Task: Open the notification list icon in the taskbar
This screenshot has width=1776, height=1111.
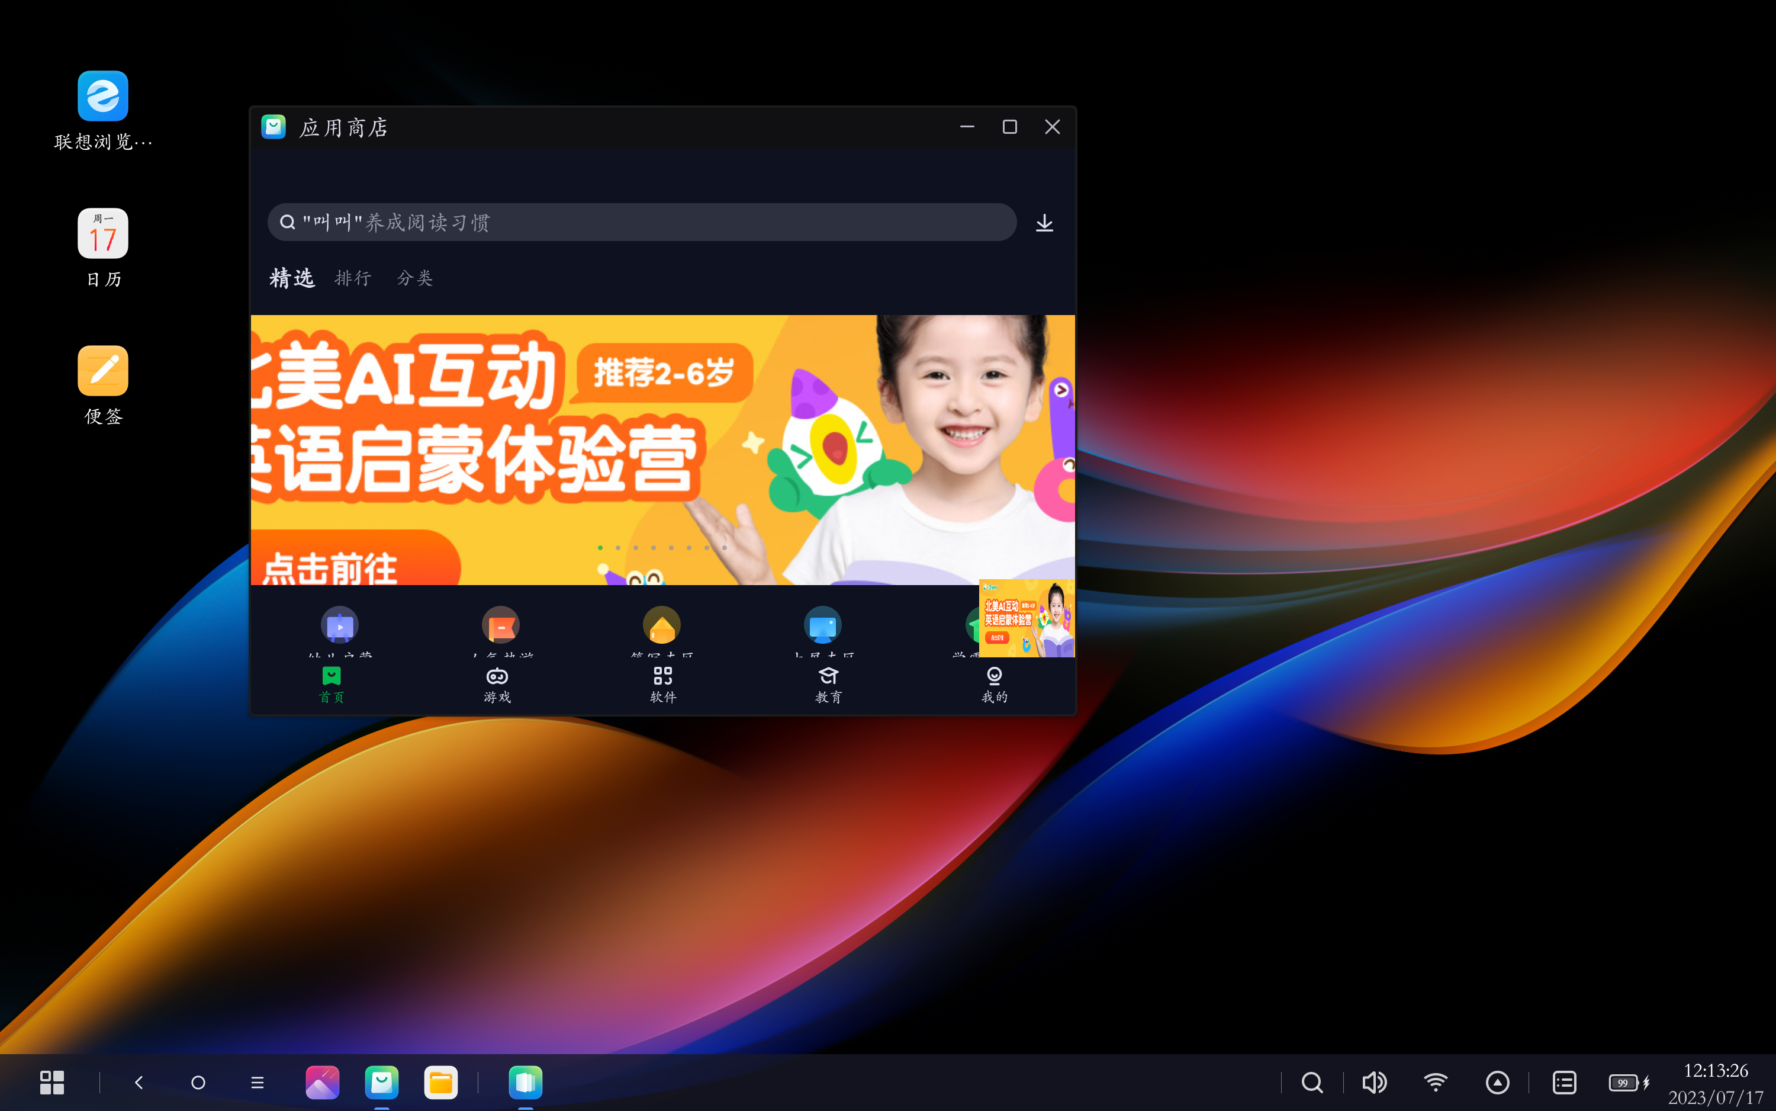Action: (x=1565, y=1083)
